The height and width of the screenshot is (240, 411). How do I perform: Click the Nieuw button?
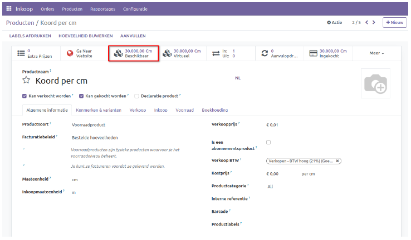click(x=395, y=23)
